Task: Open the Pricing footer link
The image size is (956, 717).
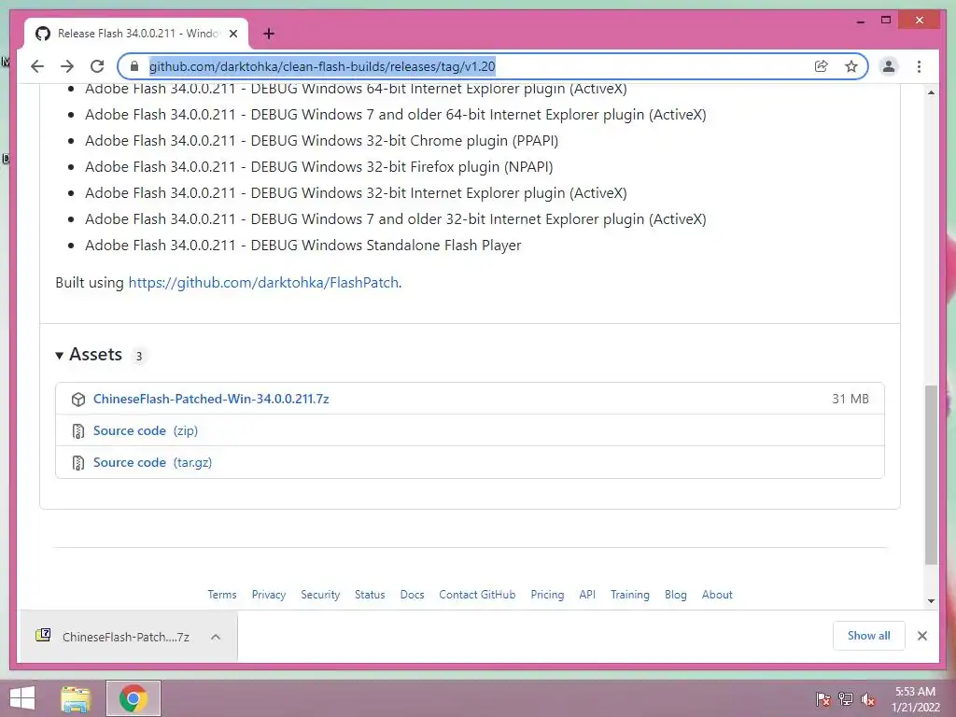Action: point(547,595)
